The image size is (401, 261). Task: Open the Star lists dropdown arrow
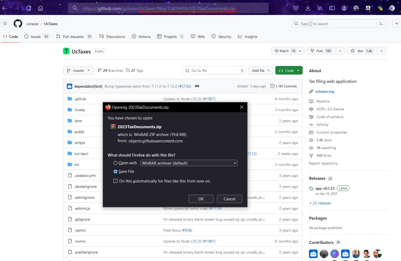coord(381,51)
